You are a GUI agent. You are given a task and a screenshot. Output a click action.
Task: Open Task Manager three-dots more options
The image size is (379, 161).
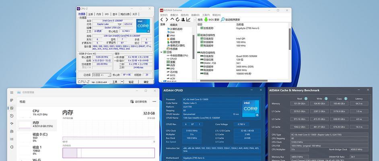click(154, 101)
